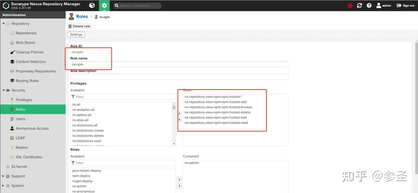
Task: Click the Refresh icon in top bar
Action: 359,5
